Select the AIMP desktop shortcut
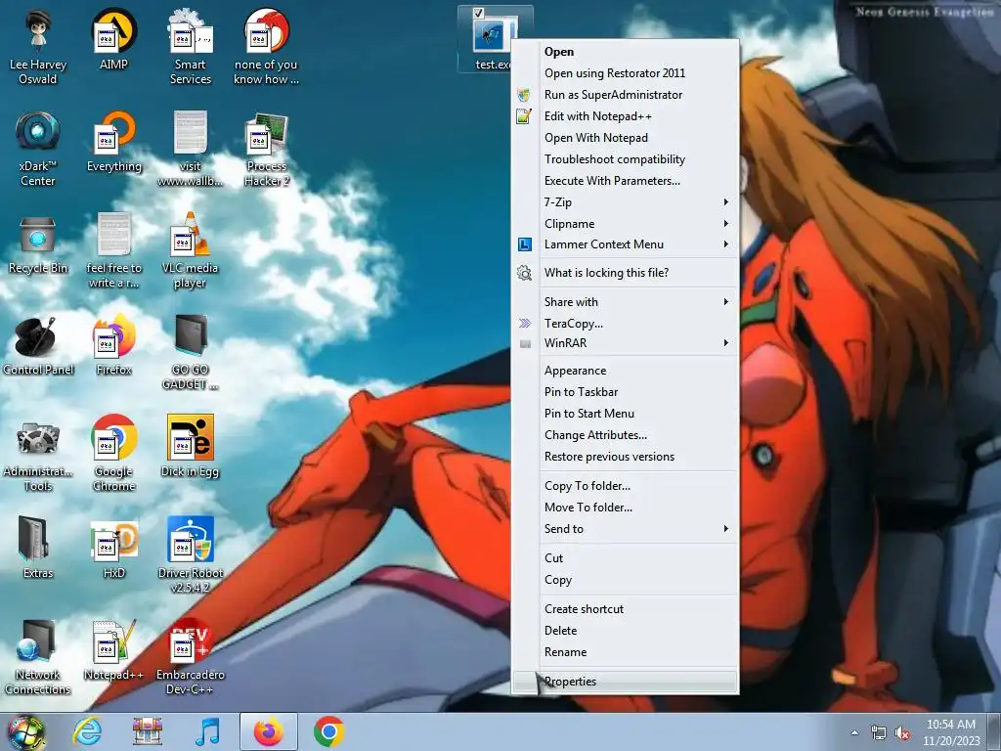 coord(113,39)
